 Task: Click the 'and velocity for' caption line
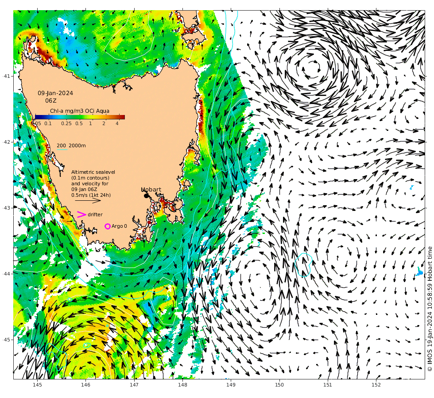(x=90, y=184)
